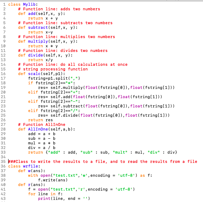Click the 'divide' function name on line 12
Screen dimensions: 203x202
36,55
